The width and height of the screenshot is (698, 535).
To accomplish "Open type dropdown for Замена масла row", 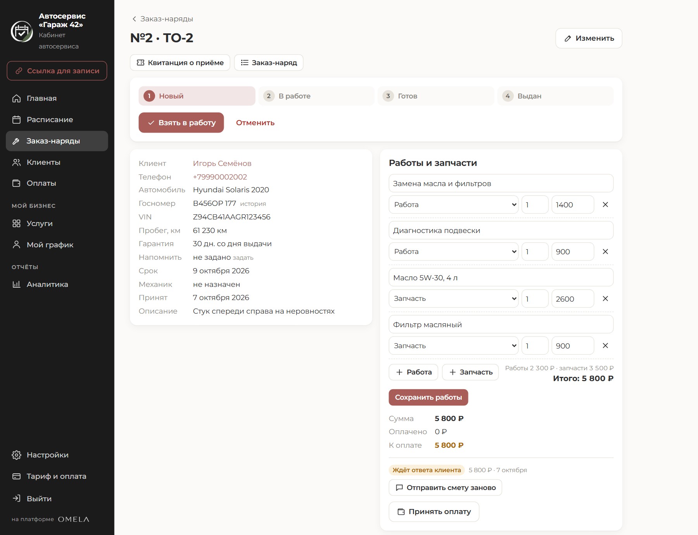I will point(453,205).
